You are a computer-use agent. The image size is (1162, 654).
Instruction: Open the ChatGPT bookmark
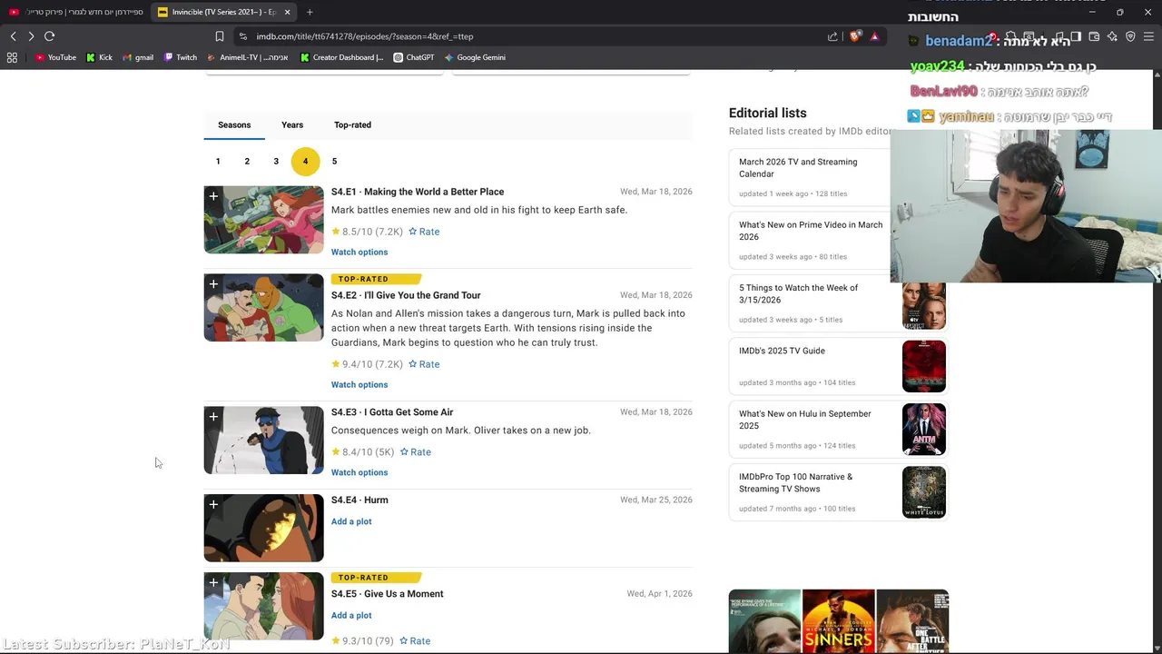[x=414, y=57]
